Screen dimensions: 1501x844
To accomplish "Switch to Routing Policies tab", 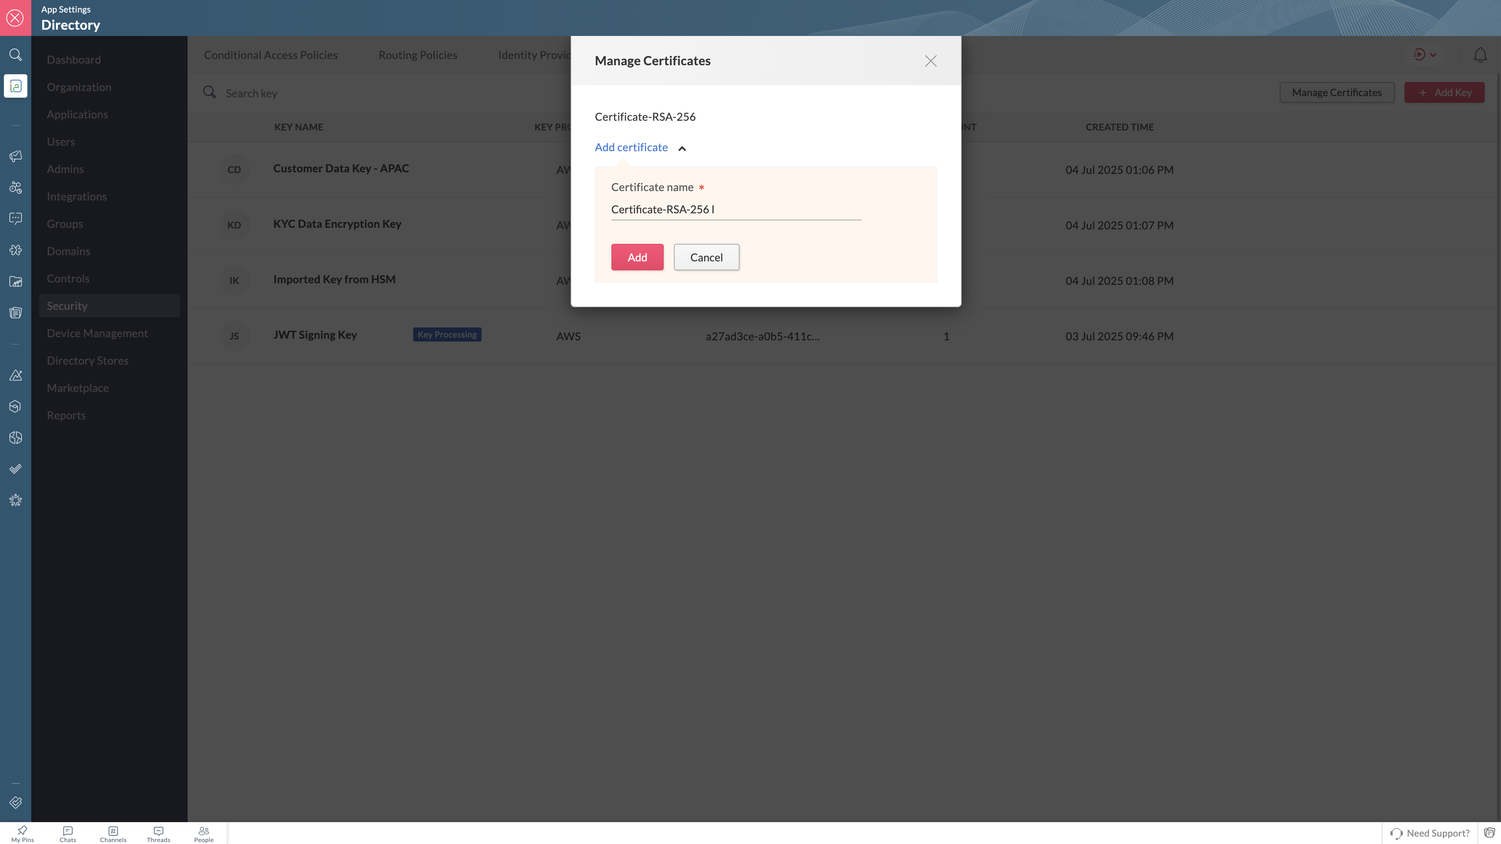I will click(418, 55).
